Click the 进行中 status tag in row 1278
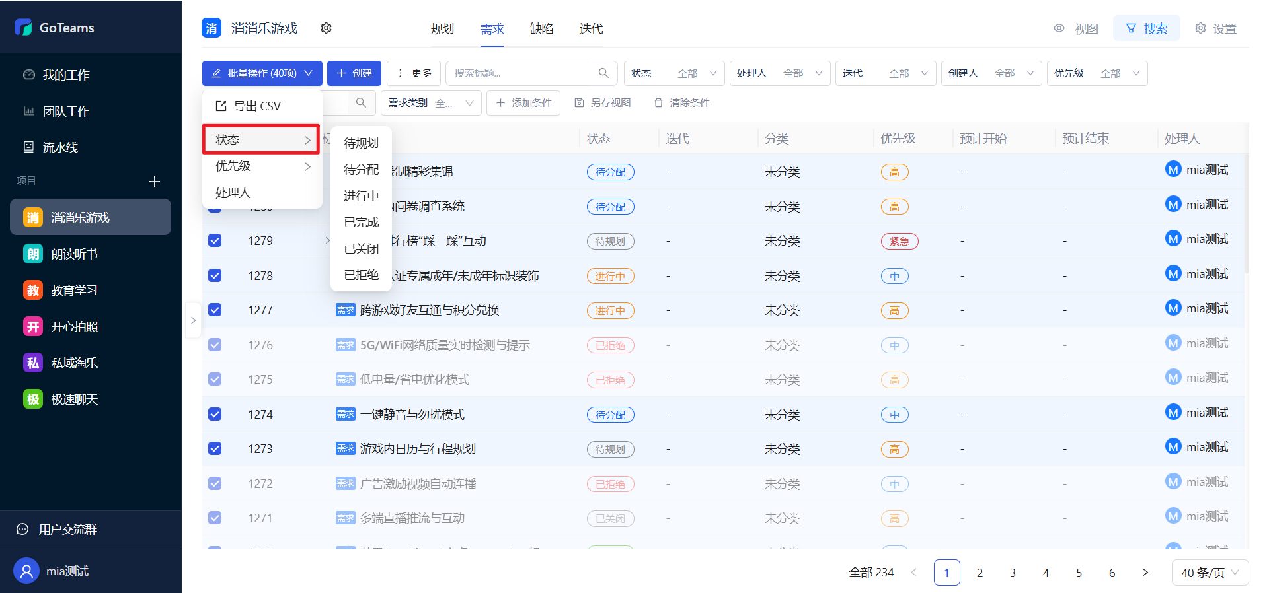 (x=610, y=276)
